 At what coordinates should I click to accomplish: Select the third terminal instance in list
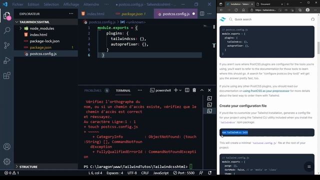pos(209,111)
